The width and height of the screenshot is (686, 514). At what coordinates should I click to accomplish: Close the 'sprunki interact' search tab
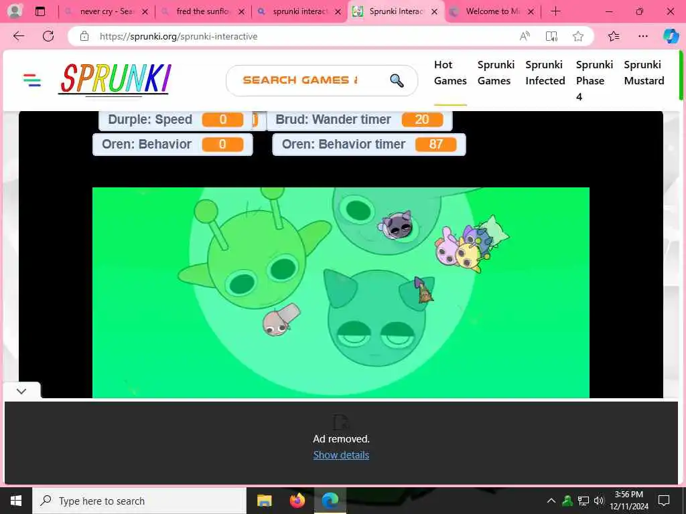coord(338,12)
